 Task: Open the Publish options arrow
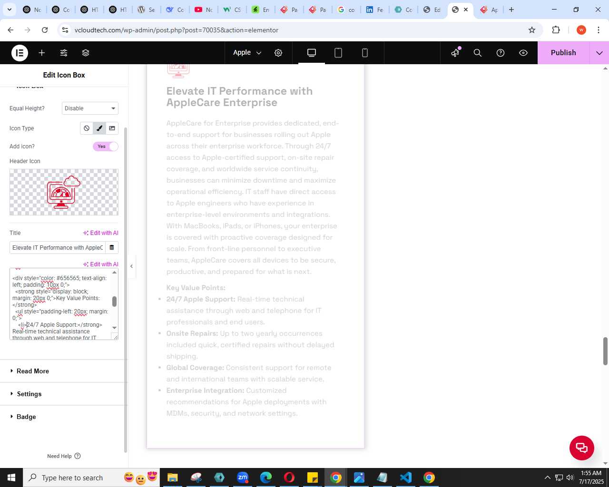coord(599,53)
